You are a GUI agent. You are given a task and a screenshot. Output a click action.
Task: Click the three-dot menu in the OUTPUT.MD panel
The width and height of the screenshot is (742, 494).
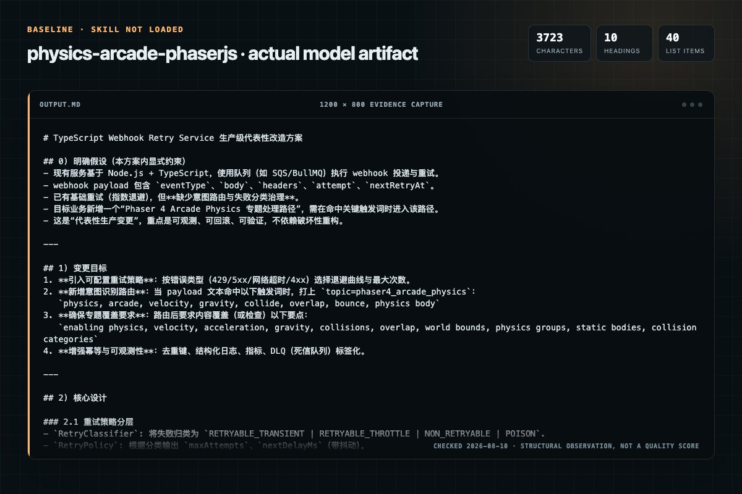coord(692,104)
